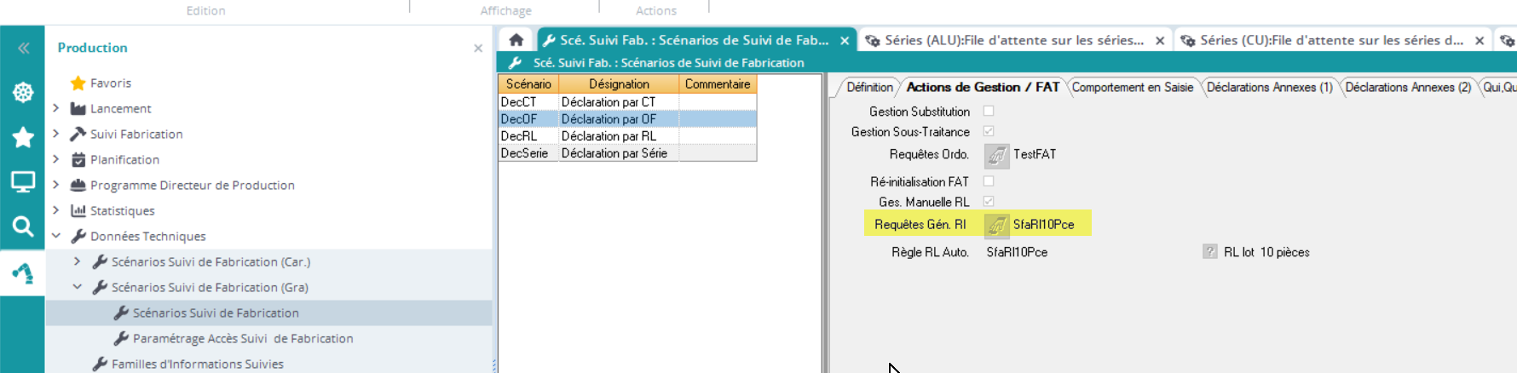
Task: Open the Définition tab
Action: point(869,87)
